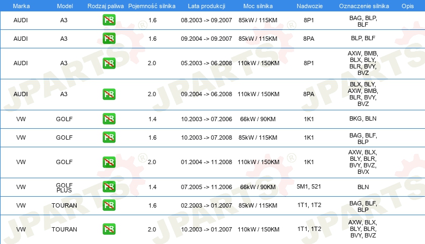This screenshot has width=425, height=244.
Task: Click the 1.4 engine capacity in the Golf Plus row
Action: click(152, 187)
